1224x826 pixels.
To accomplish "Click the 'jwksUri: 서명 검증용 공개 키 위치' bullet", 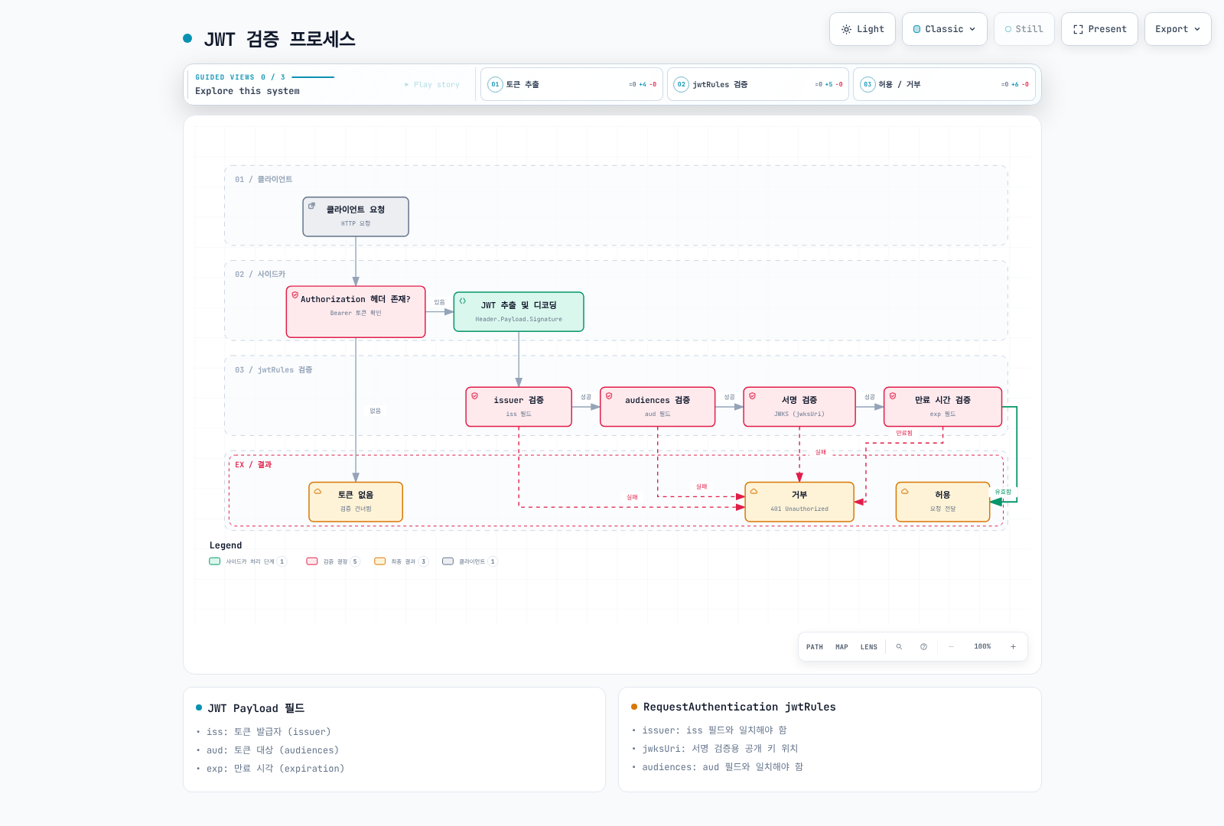I will pos(720,749).
